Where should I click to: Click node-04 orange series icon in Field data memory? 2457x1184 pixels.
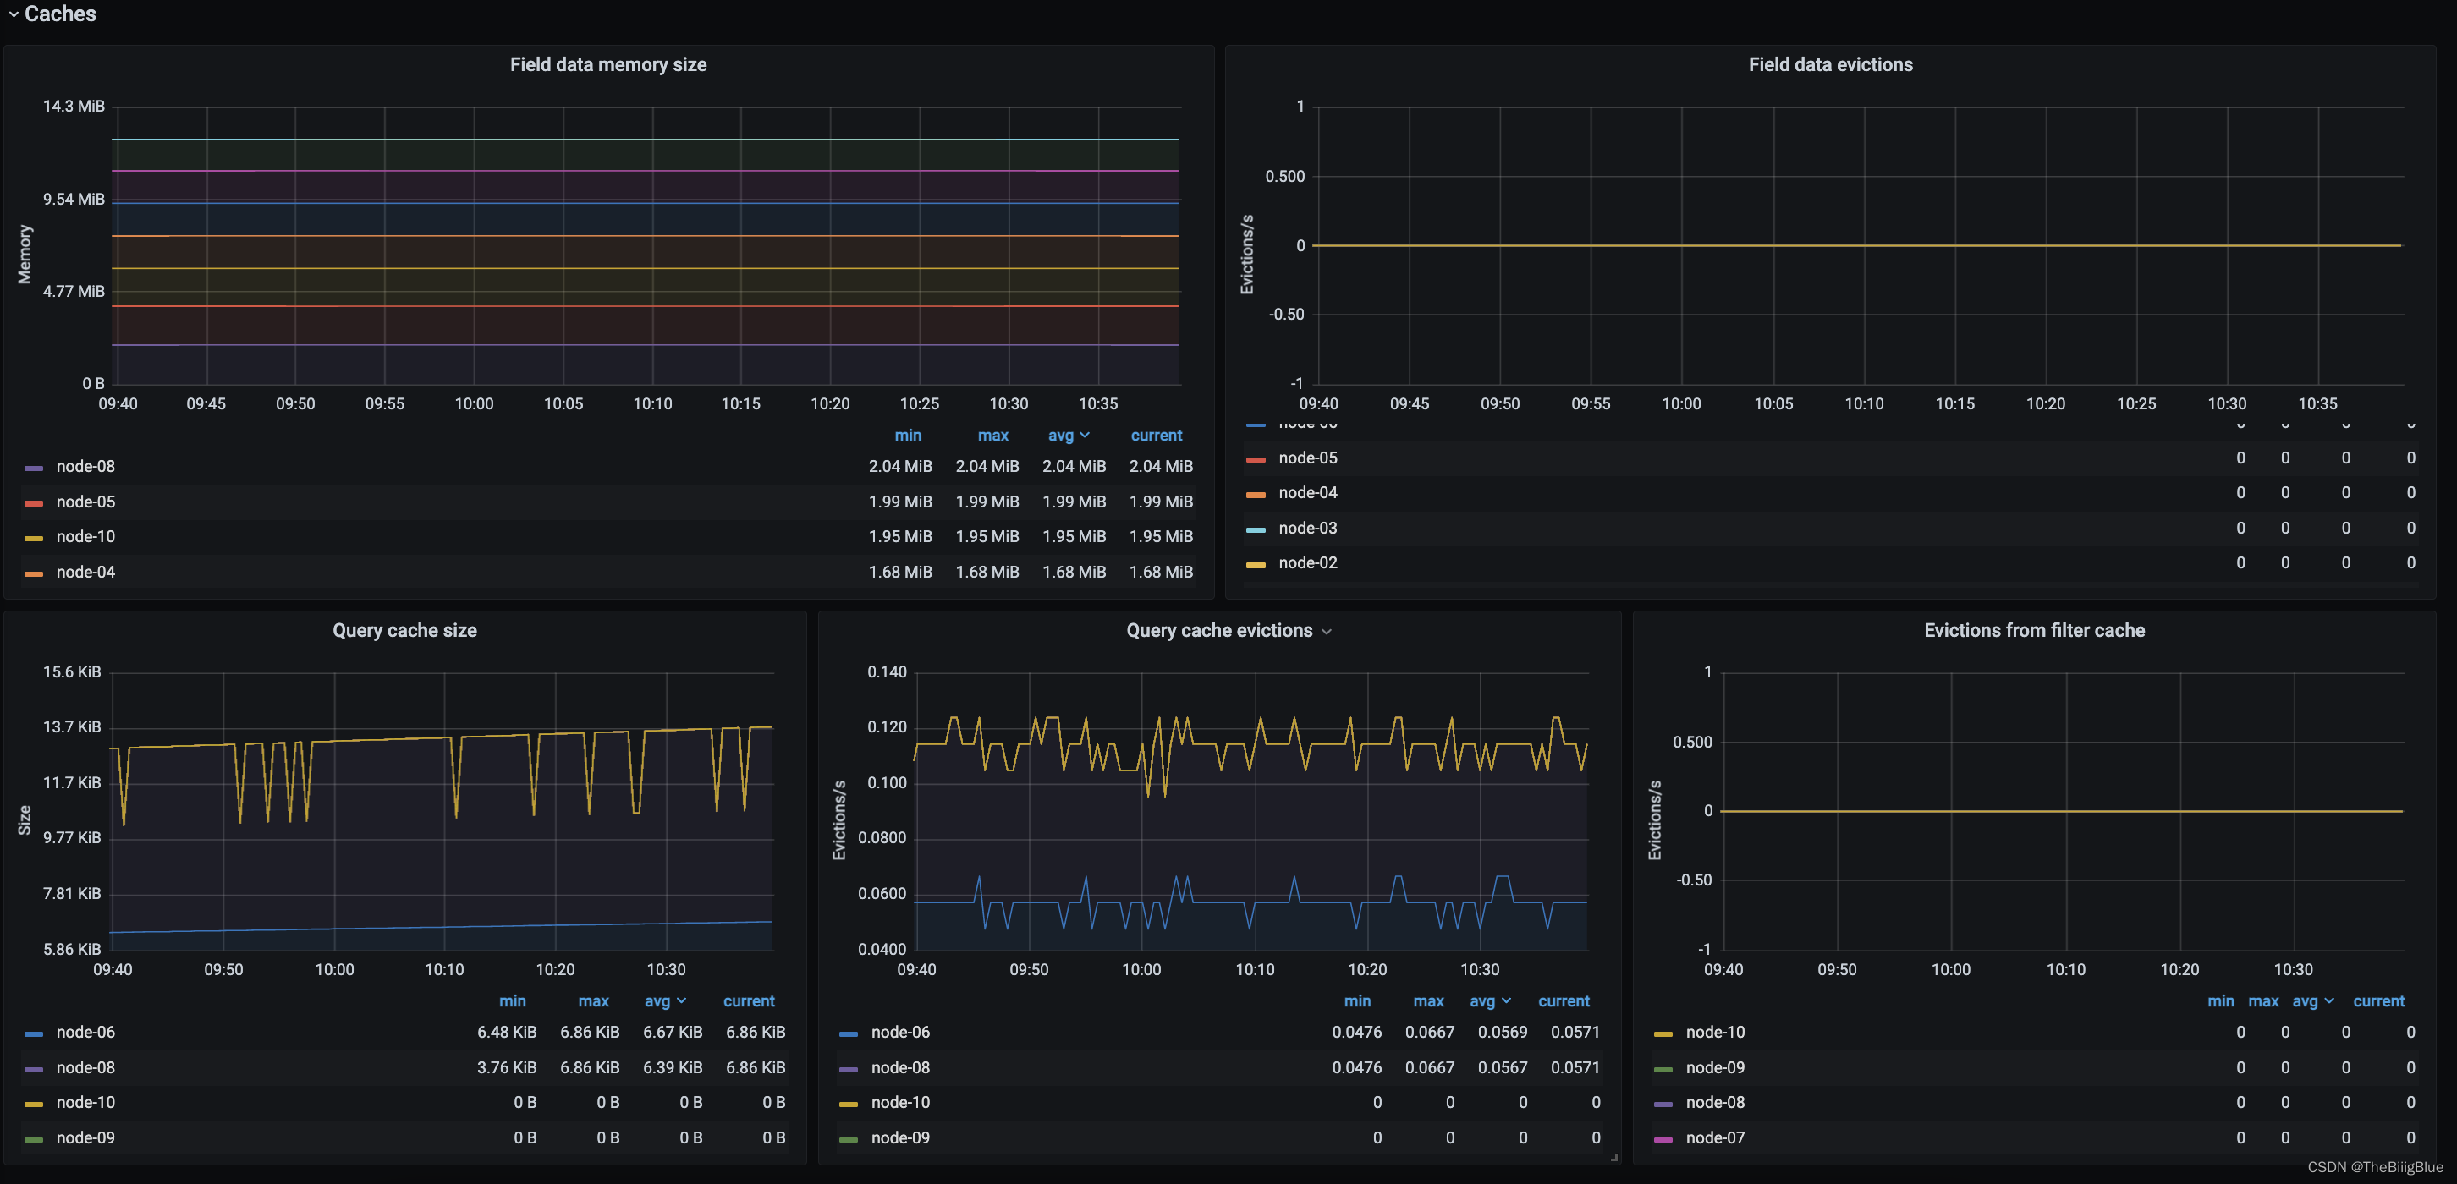point(33,574)
